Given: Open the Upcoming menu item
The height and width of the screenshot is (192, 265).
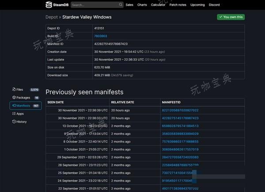Looking at the screenshot, I should click(197, 5).
